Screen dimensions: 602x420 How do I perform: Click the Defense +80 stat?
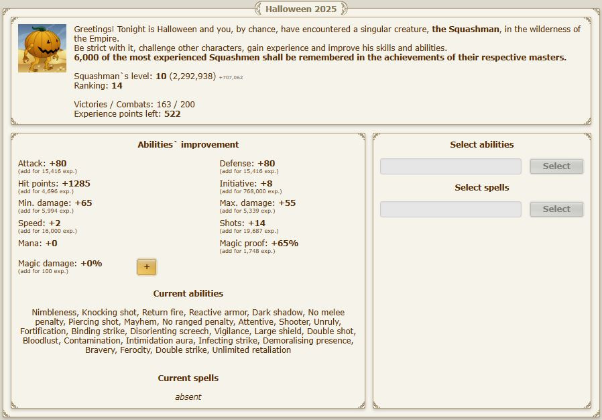247,164
